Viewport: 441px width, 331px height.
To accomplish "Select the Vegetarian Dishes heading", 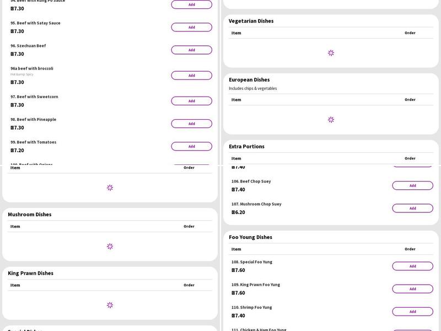I will point(251,21).
